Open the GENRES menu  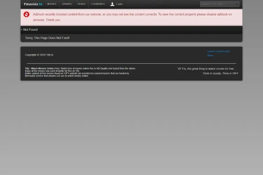coord(67,4)
